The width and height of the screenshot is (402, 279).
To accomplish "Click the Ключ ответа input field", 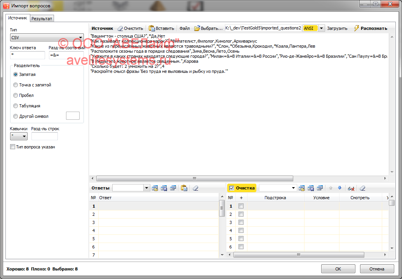I will pyautogui.click(x=27, y=55).
